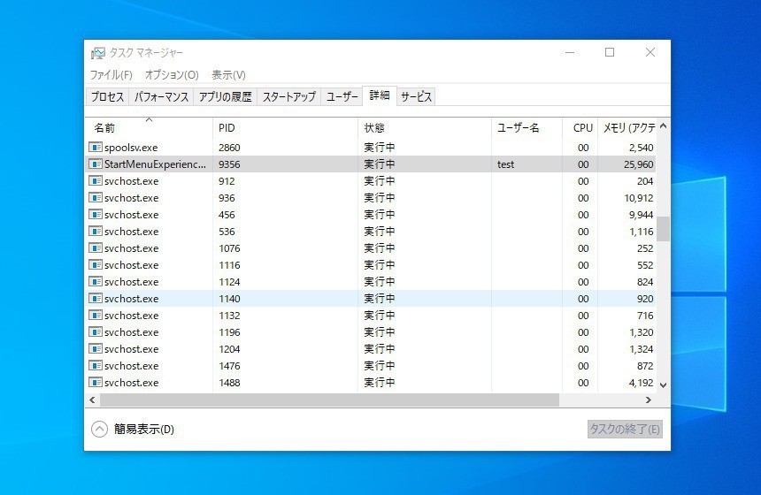Switch to the サービス tab

click(x=416, y=96)
